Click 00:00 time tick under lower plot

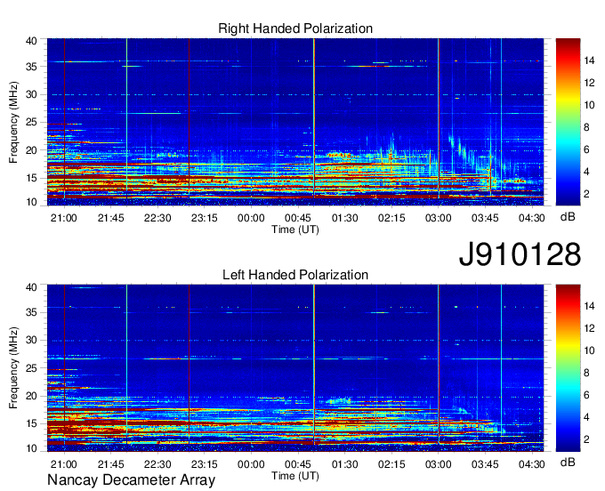[251, 464]
